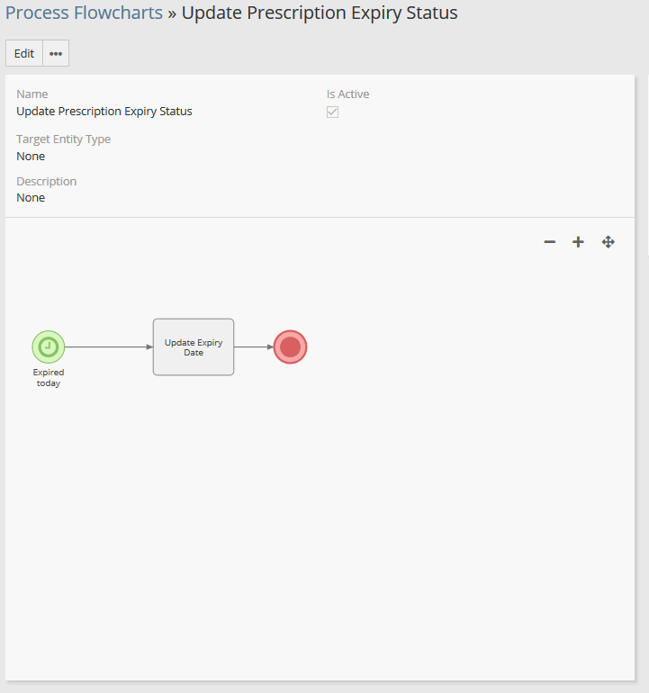This screenshot has width=649, height=693.
Task: Select the red end event node
Action: (x=290, y=346)
